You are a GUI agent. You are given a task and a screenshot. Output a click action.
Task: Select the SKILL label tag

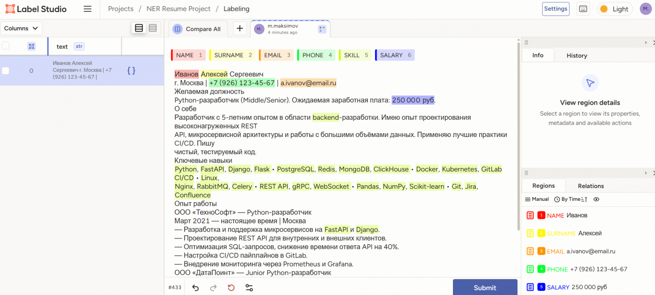[x=355, y=55]
